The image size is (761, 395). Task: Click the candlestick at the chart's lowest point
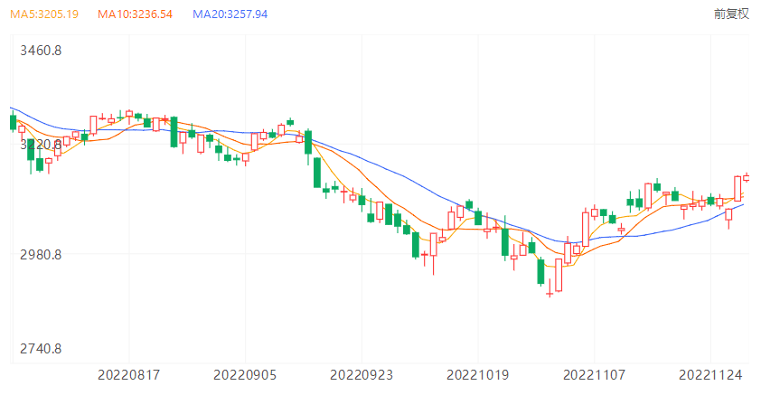[x=550, y=292]
